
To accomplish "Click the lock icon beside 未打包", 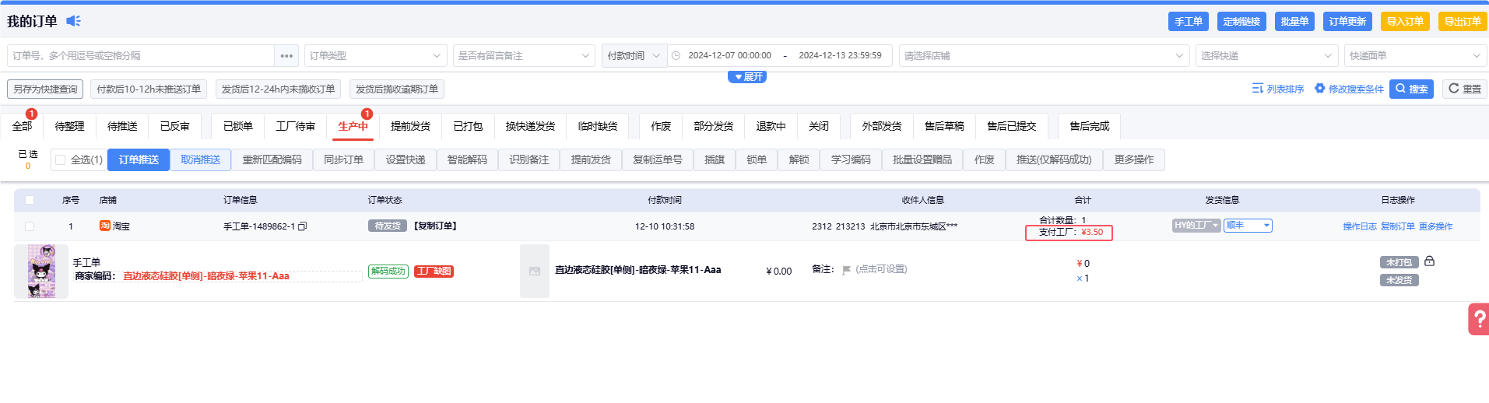I will tap(1429, 261).
